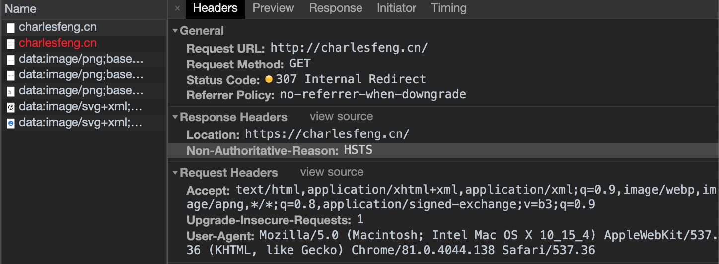The height and width of the screenshot is (264, 719).
Task: Click view source next to Request Headers
Action: pos(332,172)
